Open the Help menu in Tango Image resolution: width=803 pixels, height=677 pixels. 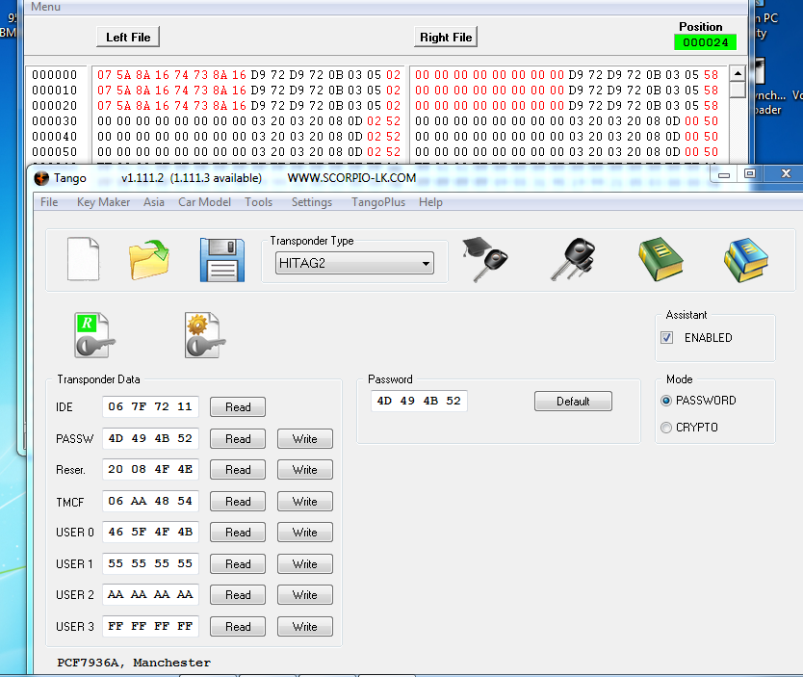430,202
